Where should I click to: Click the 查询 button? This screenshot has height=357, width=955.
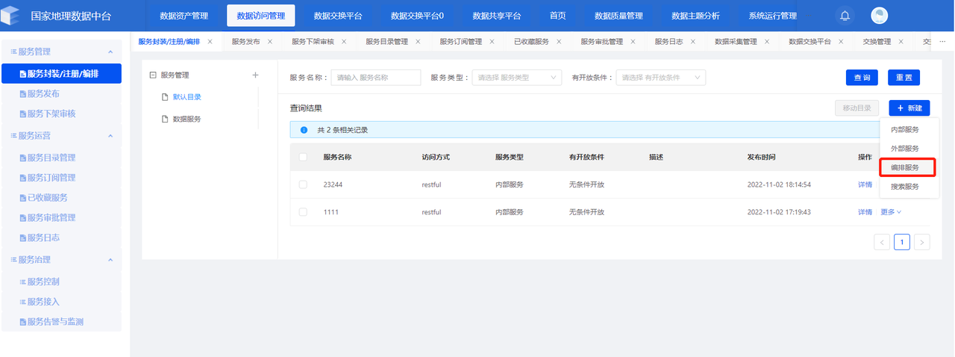pos(862,78)
